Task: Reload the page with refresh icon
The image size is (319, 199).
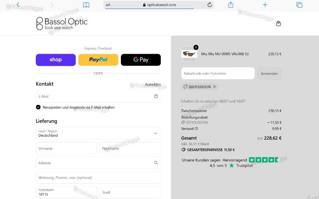Action: click(x=210, y=5)
